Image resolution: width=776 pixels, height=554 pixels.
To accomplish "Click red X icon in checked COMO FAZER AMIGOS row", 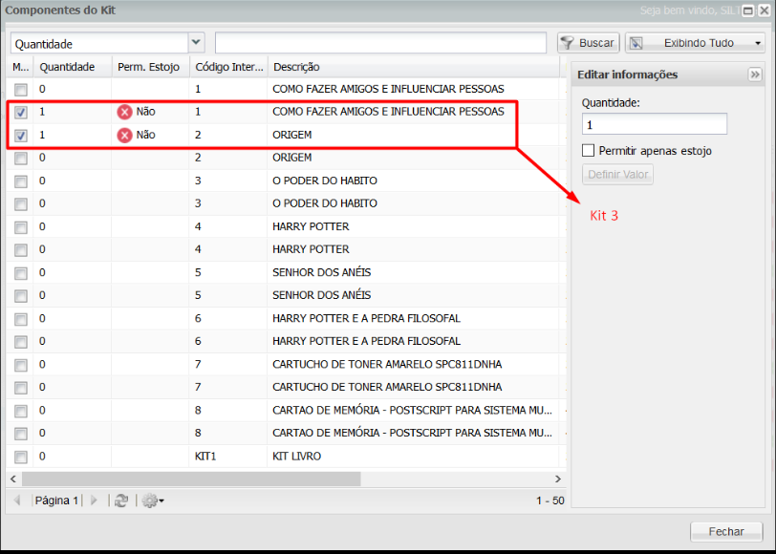I will coord(124,113).
